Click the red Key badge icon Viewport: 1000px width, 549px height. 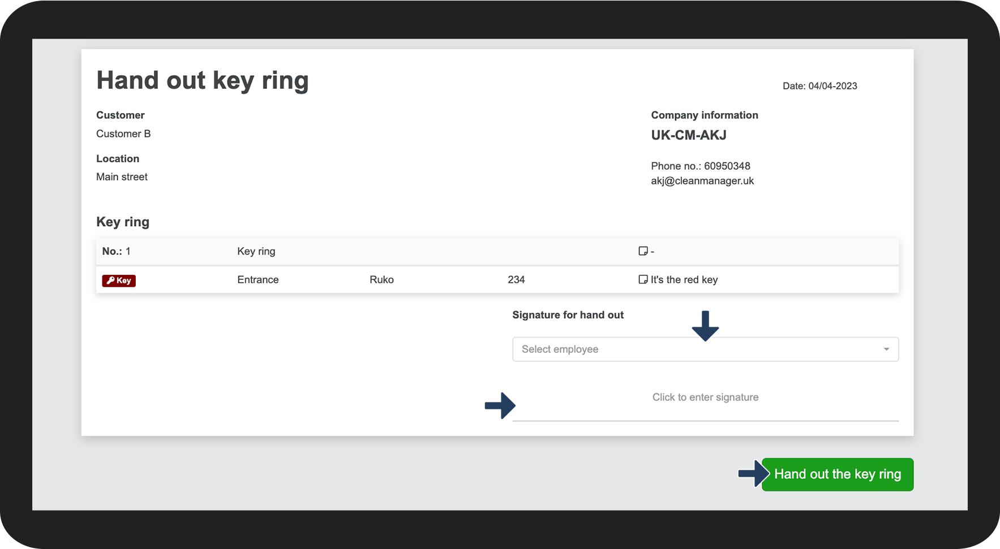tap(119, 280)
